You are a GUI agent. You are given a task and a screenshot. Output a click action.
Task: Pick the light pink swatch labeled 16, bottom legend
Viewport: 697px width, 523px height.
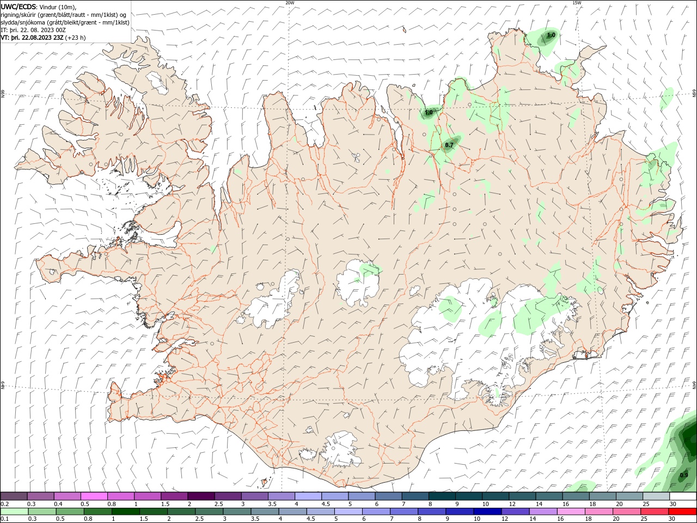pyautogui.click(x=571, y=512)
